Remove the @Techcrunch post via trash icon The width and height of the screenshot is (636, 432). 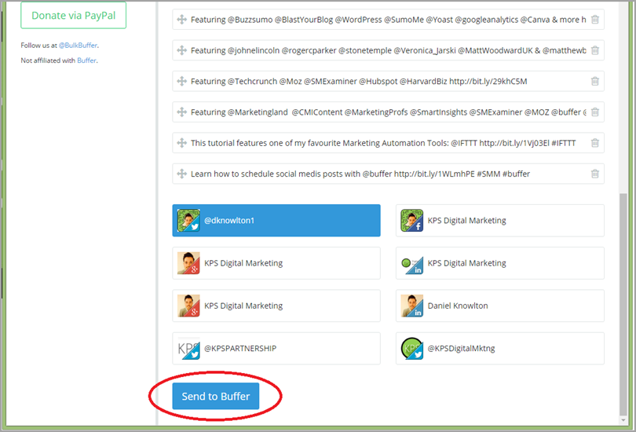tap(594, 81)
